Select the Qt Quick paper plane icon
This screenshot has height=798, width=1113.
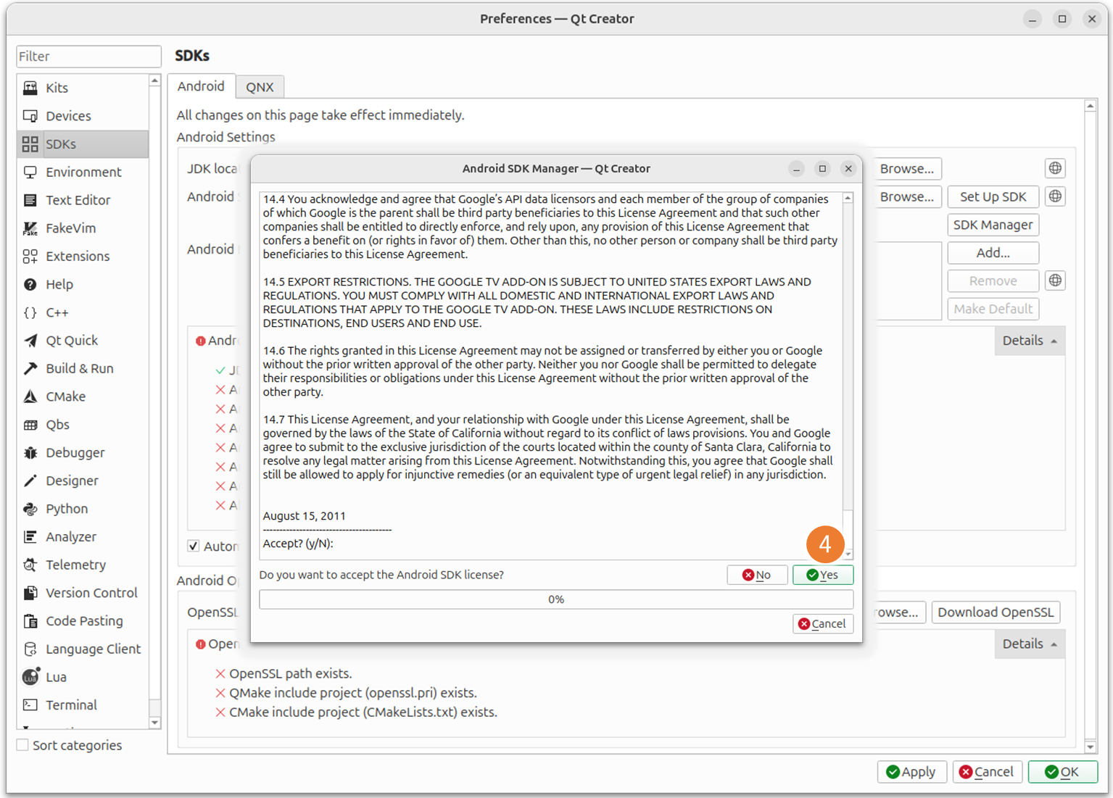point(30,341)
